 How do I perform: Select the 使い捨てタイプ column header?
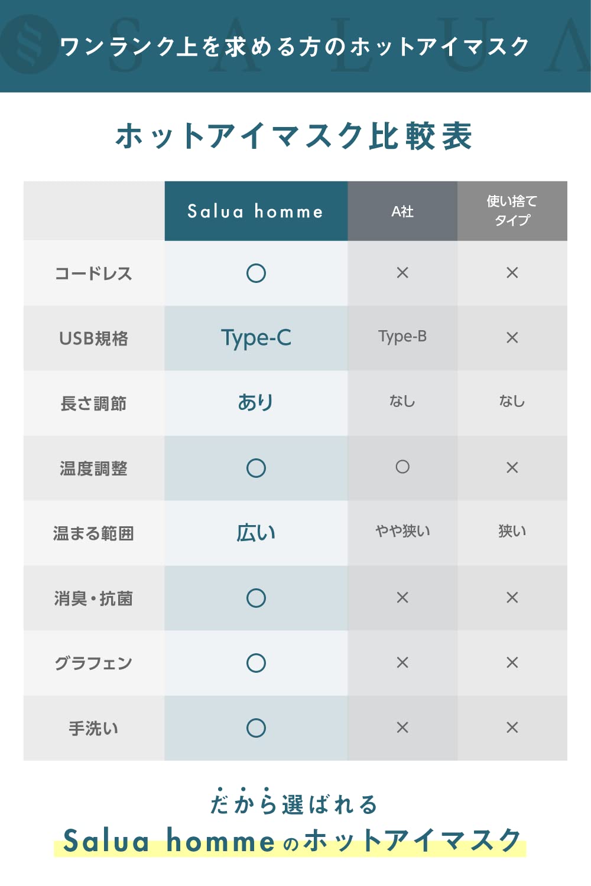(x=512, y=211)
